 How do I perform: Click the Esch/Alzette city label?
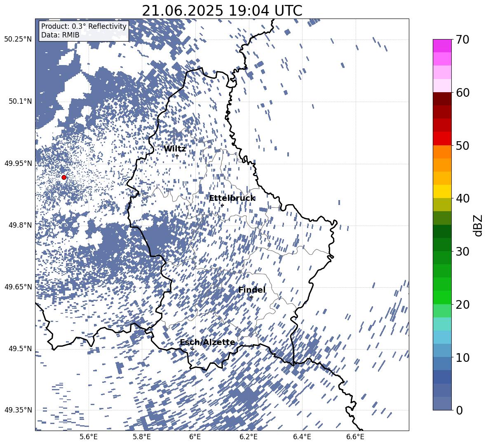pyautogui.click(x=208, y=342)
